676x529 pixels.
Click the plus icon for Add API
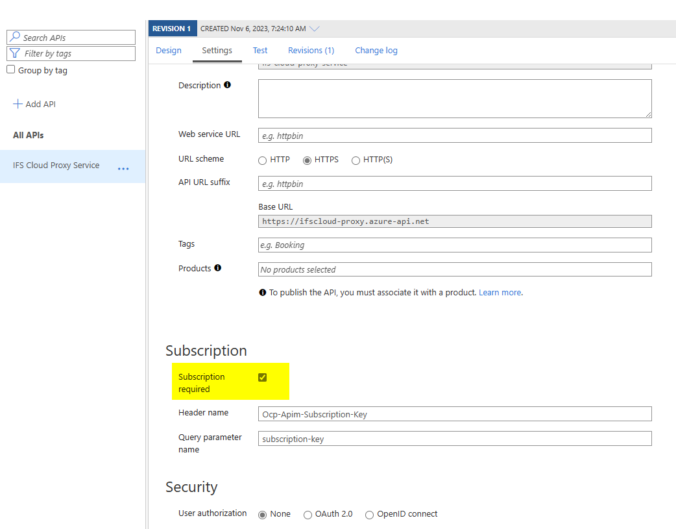point(18,104)
